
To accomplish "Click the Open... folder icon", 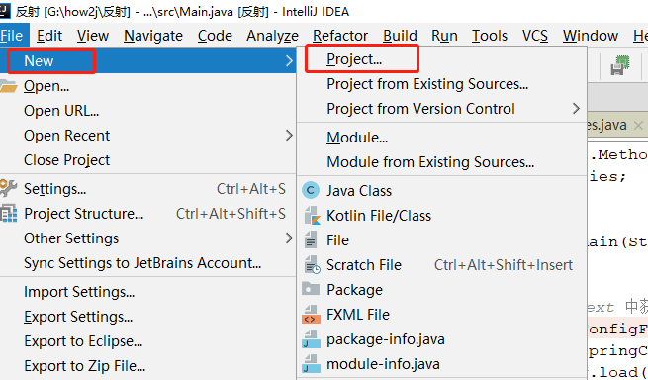I will point(8,86).
